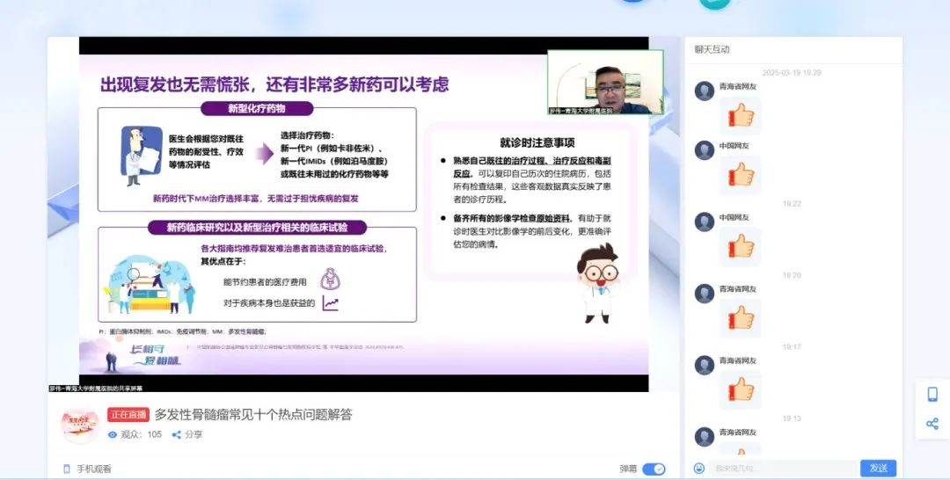Click the research team illustration in the trials box
950x480 pixels.
pos(151,285)
